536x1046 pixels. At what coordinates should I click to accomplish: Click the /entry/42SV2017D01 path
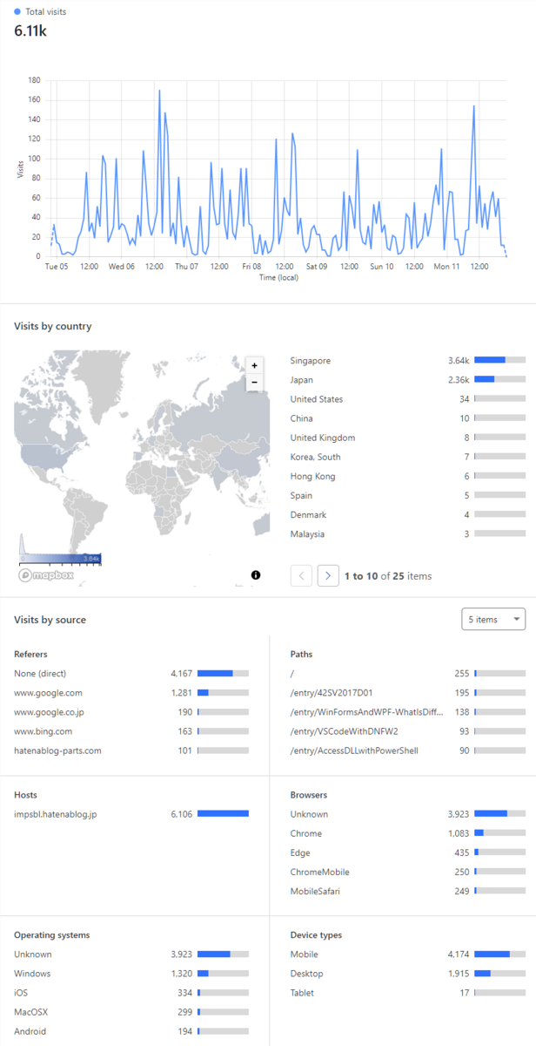coord(407,692)
